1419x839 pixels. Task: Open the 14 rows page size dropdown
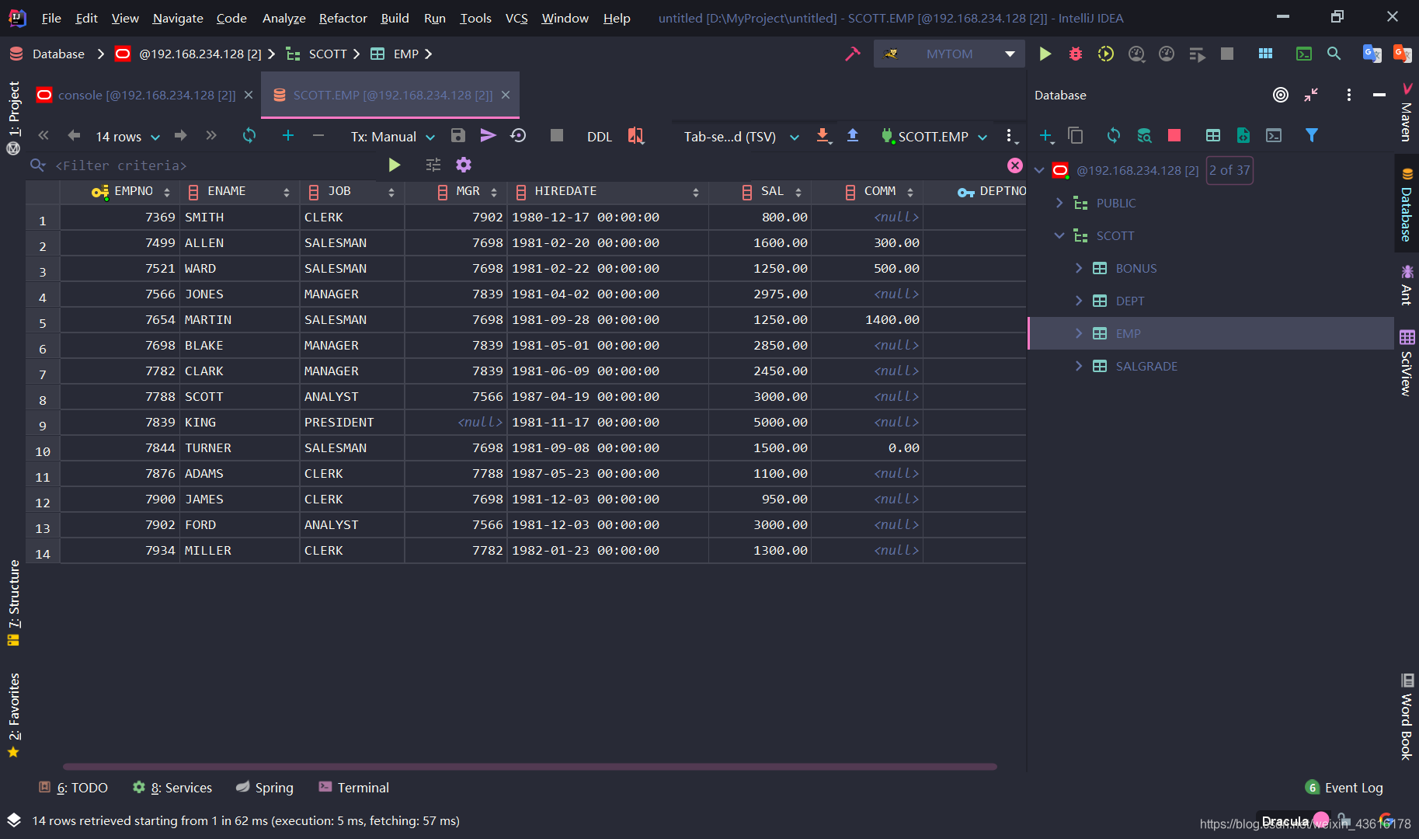(x=127, y=137)
